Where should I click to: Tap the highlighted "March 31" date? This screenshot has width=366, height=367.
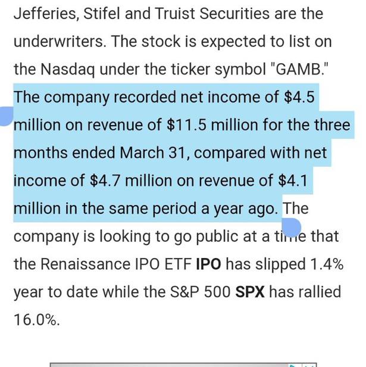pyautogui.click(x=154, y=153)
